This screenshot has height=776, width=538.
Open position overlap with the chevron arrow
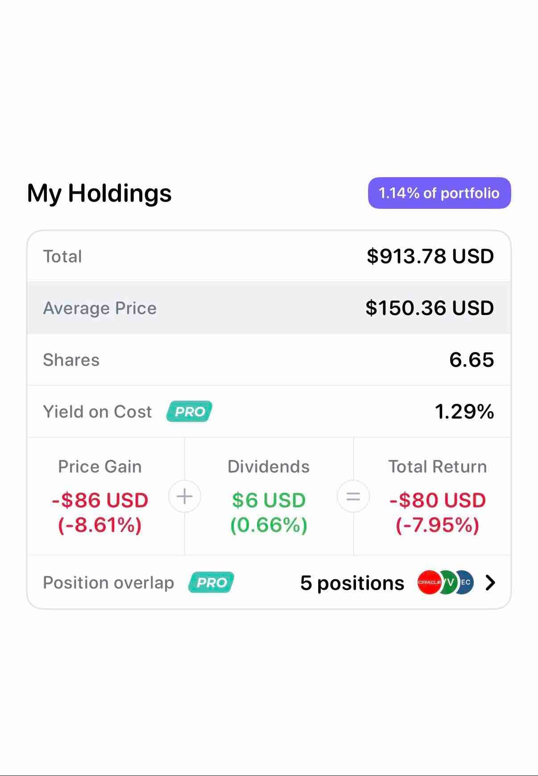tap(490, 582)
